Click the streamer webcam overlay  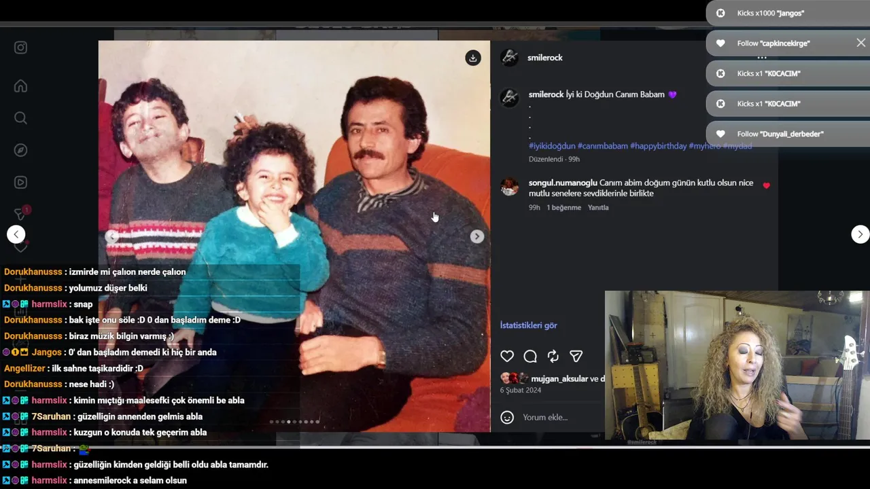tap(737, 365)
